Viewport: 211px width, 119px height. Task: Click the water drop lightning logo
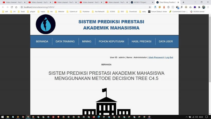pos(46,24)
